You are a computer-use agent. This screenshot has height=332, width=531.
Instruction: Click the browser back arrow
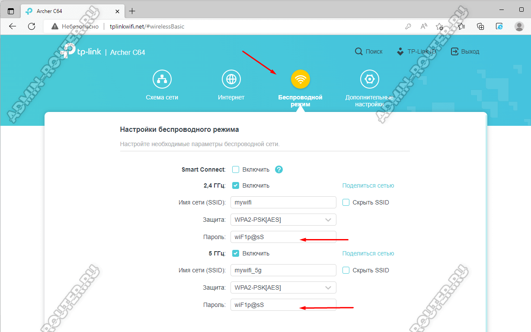tap(13, 26)
